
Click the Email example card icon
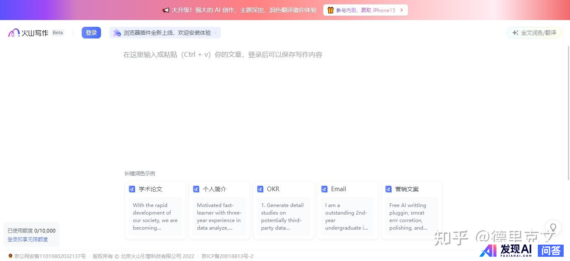coord(324,189)
